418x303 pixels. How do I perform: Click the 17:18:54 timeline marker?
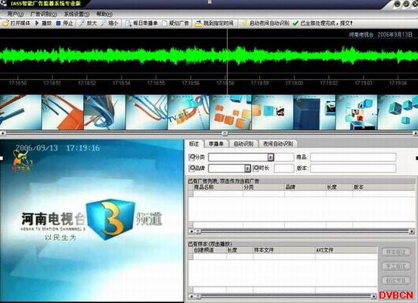tap(122, 83)
